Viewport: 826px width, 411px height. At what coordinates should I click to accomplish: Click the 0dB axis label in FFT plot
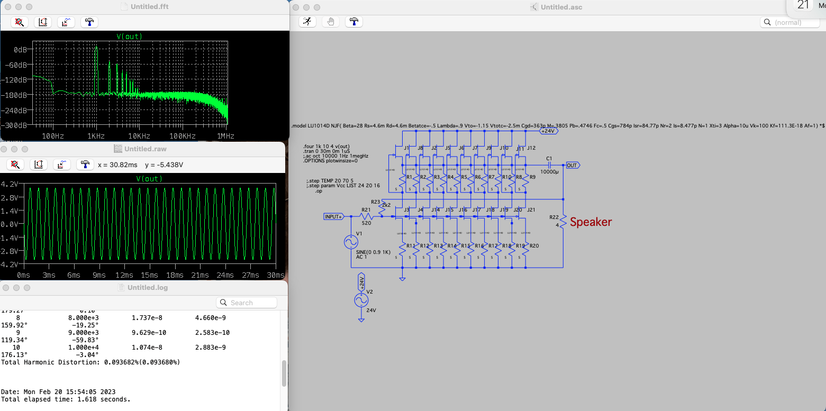[21, 49]
